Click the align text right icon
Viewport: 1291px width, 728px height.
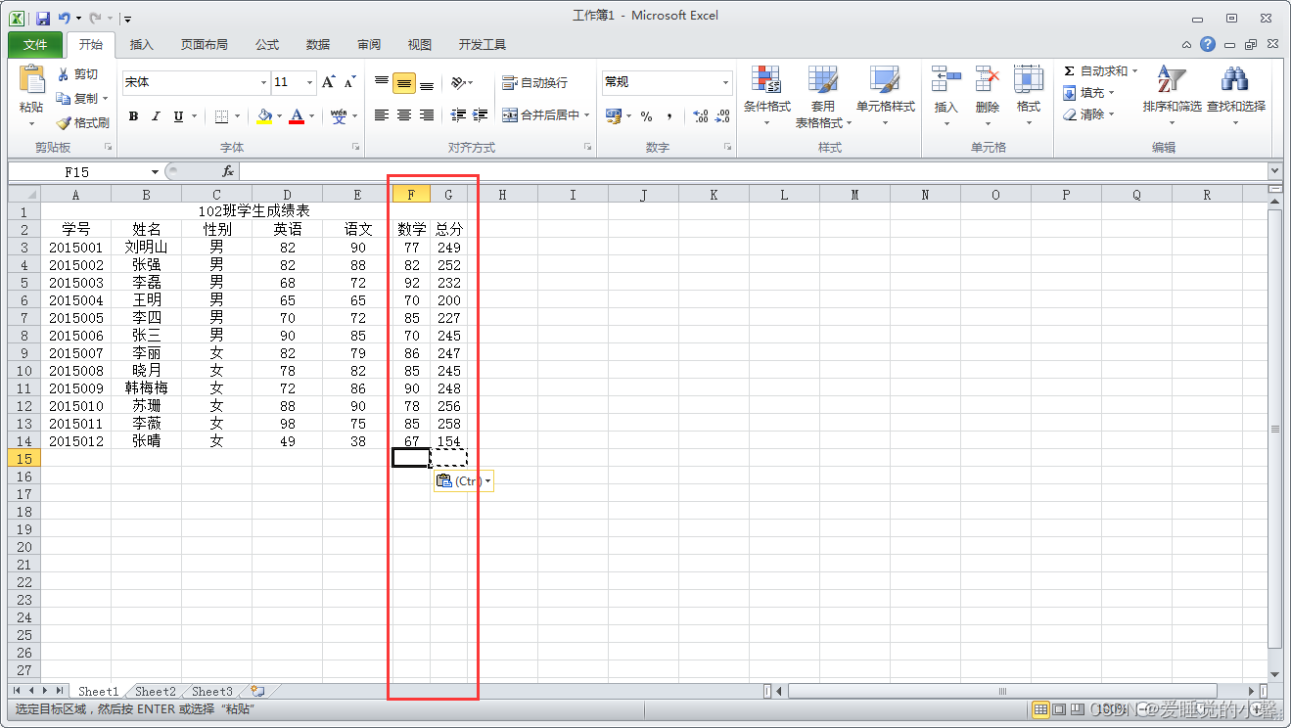427,114
